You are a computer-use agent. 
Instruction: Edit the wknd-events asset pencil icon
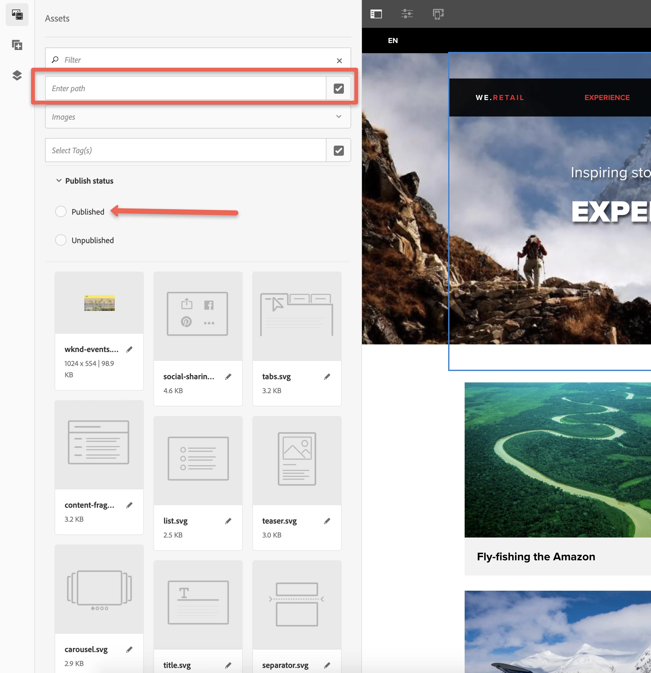coord(129,349)
